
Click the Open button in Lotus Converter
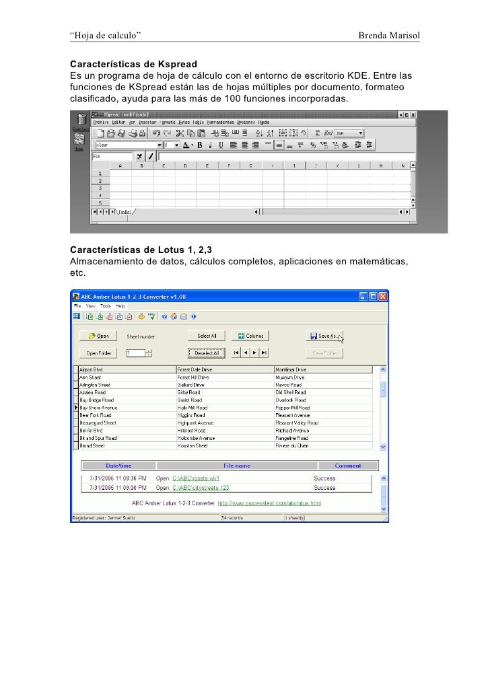point(98,336)
